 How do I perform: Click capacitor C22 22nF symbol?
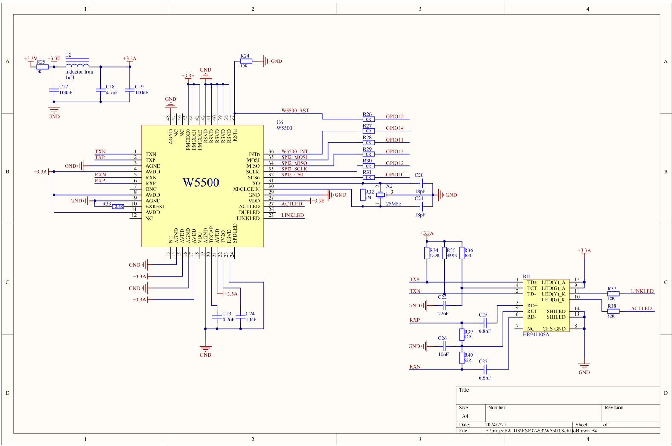pos(444,305)
